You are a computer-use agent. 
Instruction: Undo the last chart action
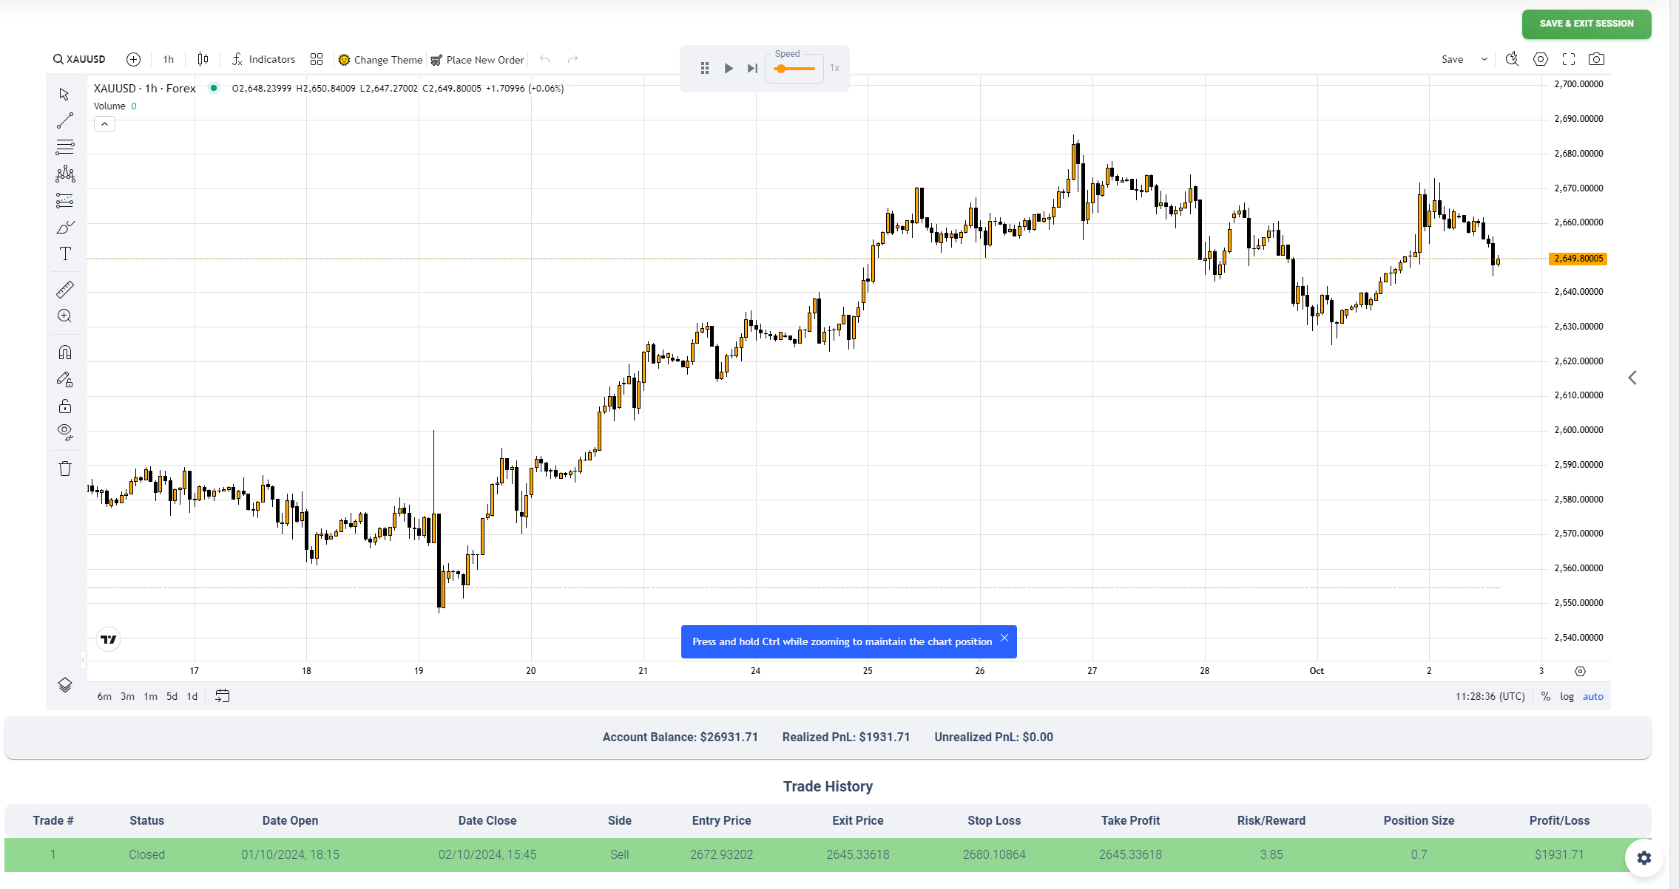coord(545,59)
